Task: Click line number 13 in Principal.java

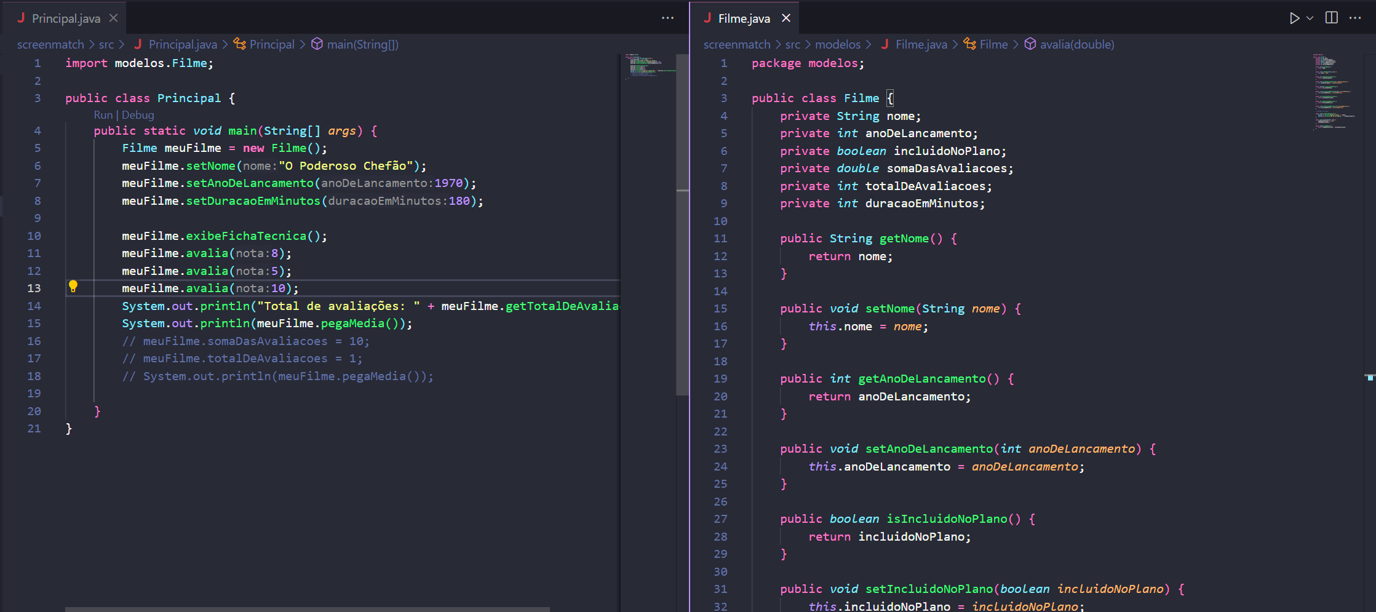Action: coord(34,288)
